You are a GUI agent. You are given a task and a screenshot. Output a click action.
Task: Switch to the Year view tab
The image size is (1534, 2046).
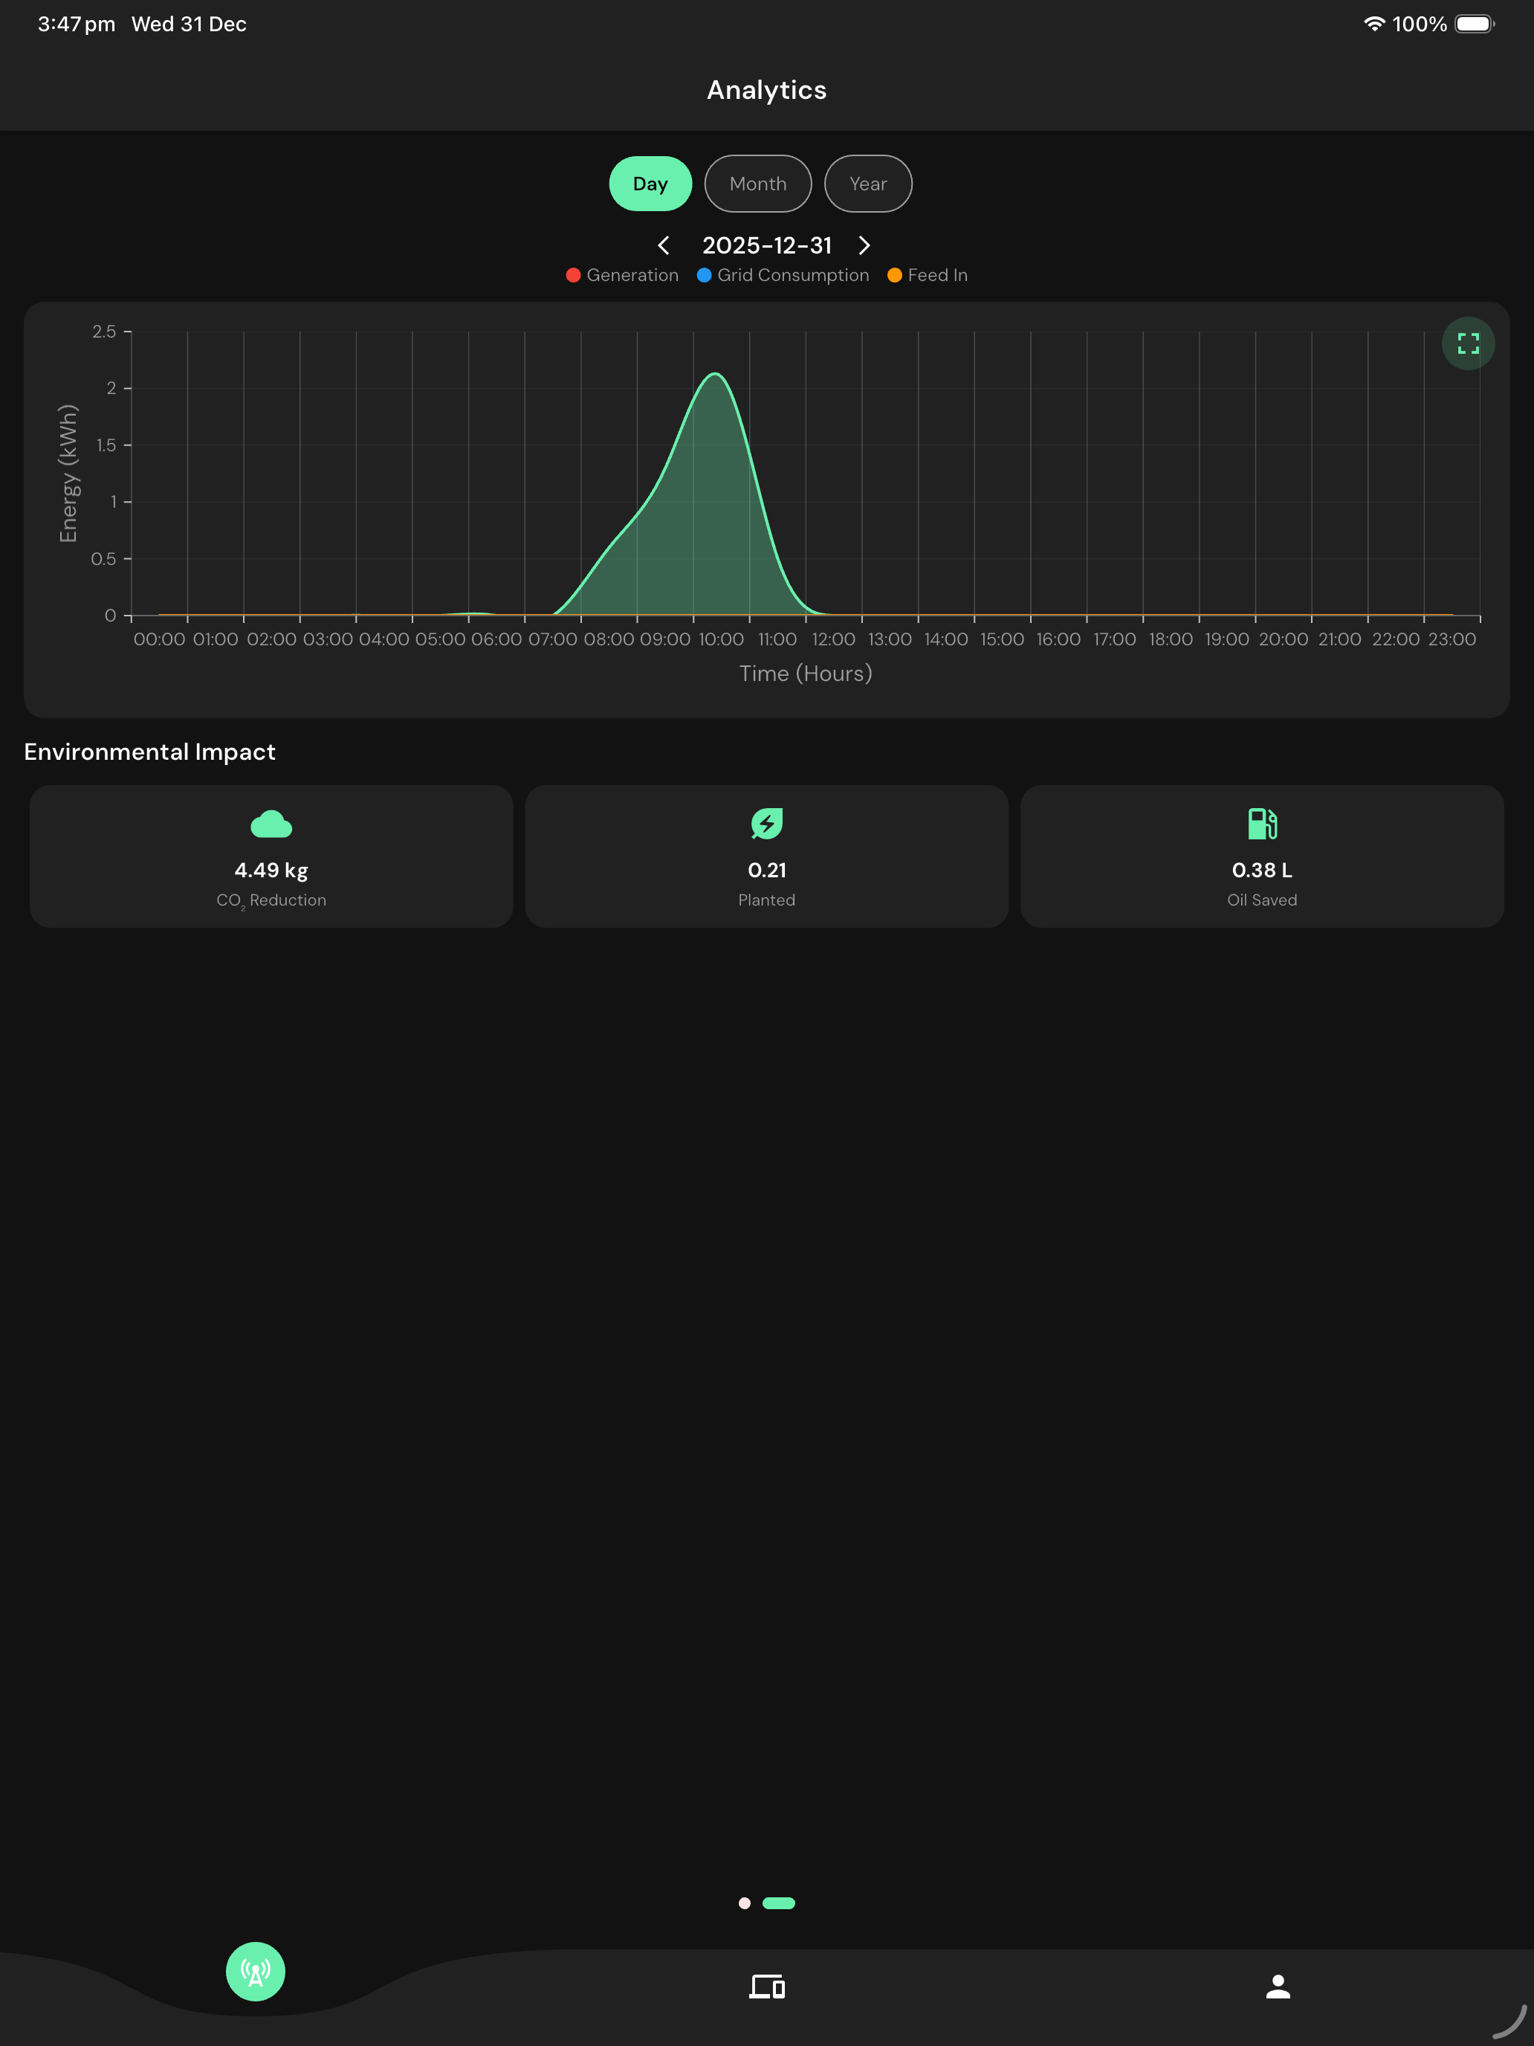867,183
